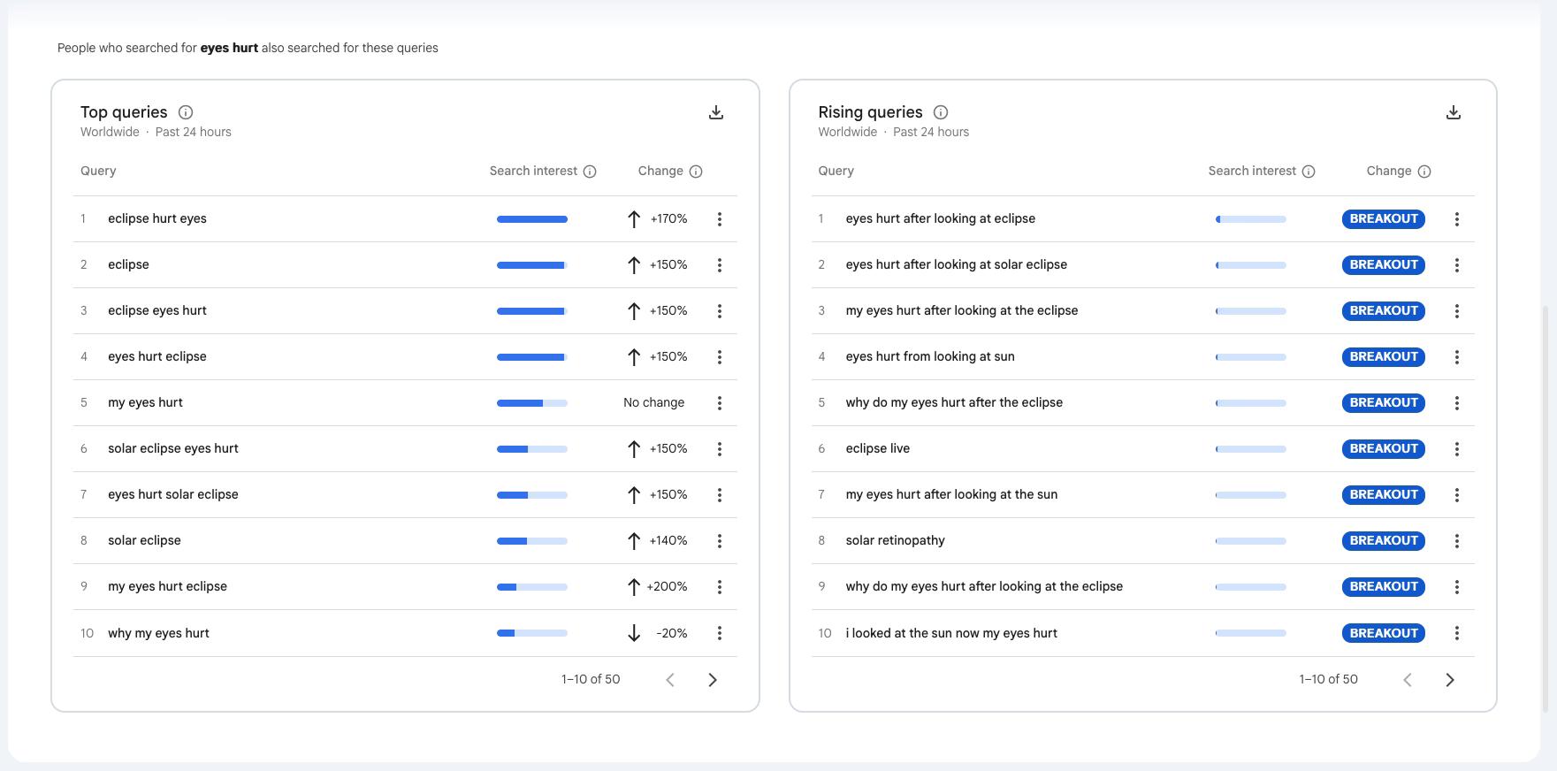Open more options for 'i looked at the sun now my eyes hurt'

(1457, 633)
